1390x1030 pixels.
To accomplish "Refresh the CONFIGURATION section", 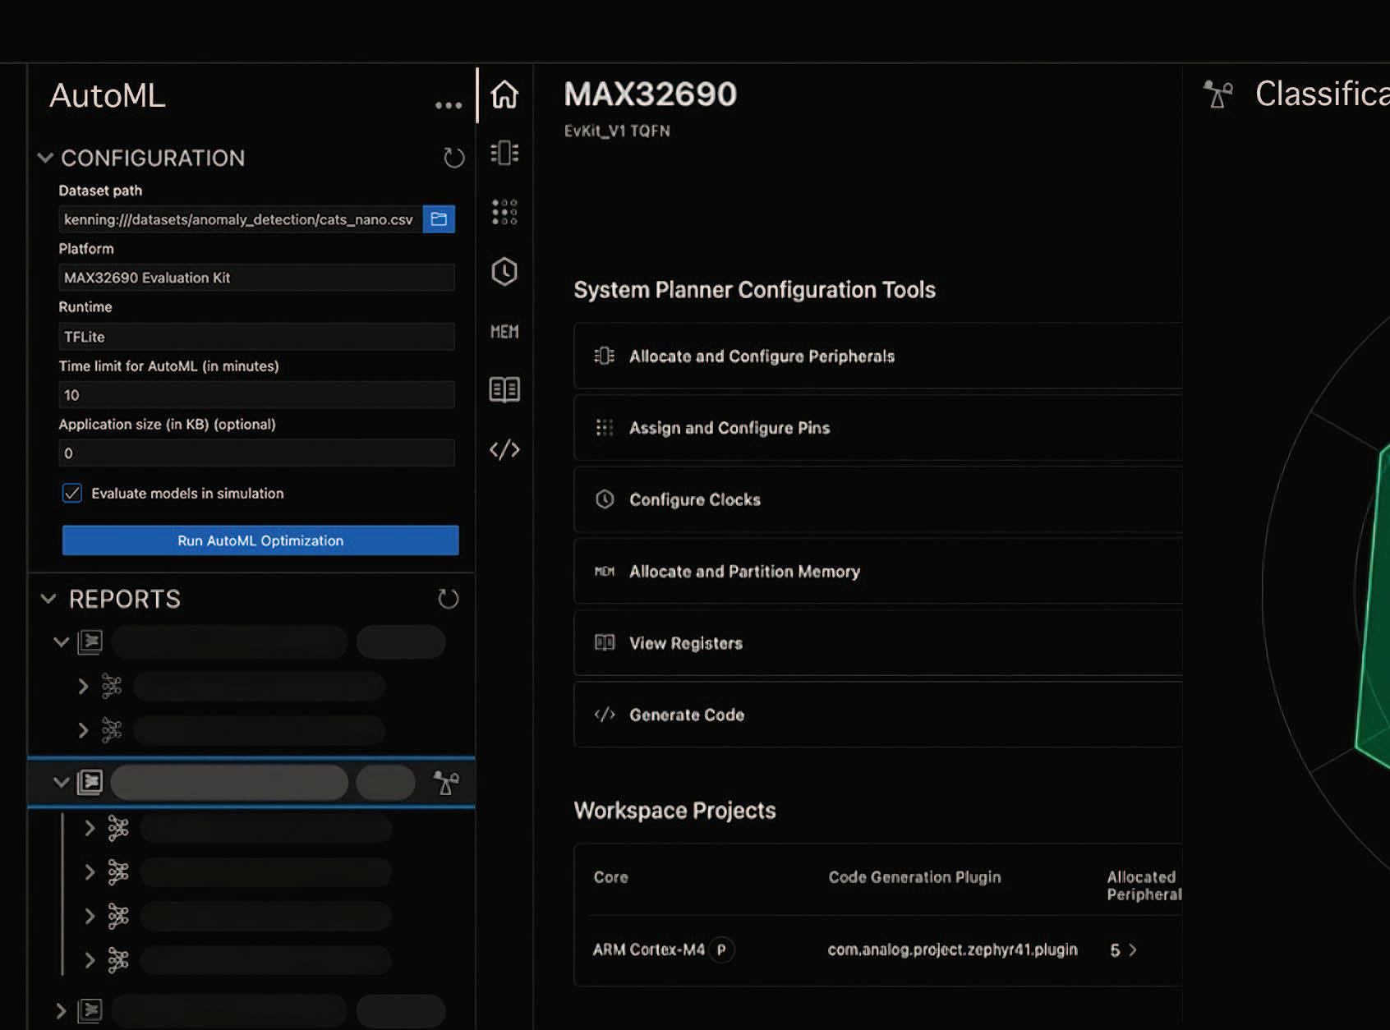I will (454, 158).
